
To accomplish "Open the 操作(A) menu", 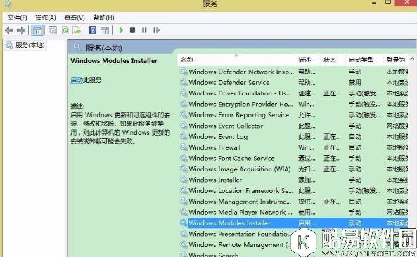I will tap(46, 18).
